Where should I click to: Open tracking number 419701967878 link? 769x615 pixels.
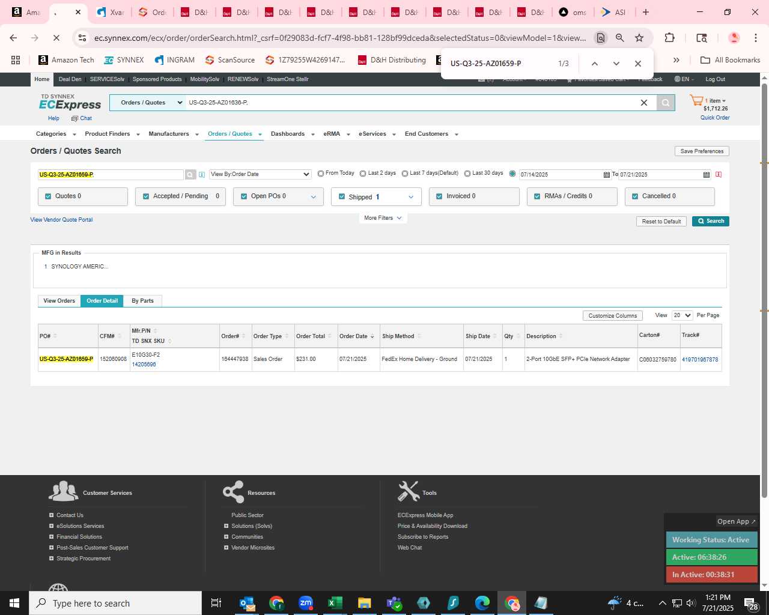point(700,360)
